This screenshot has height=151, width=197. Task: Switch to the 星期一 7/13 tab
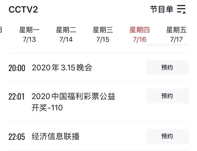pos(29,34)
